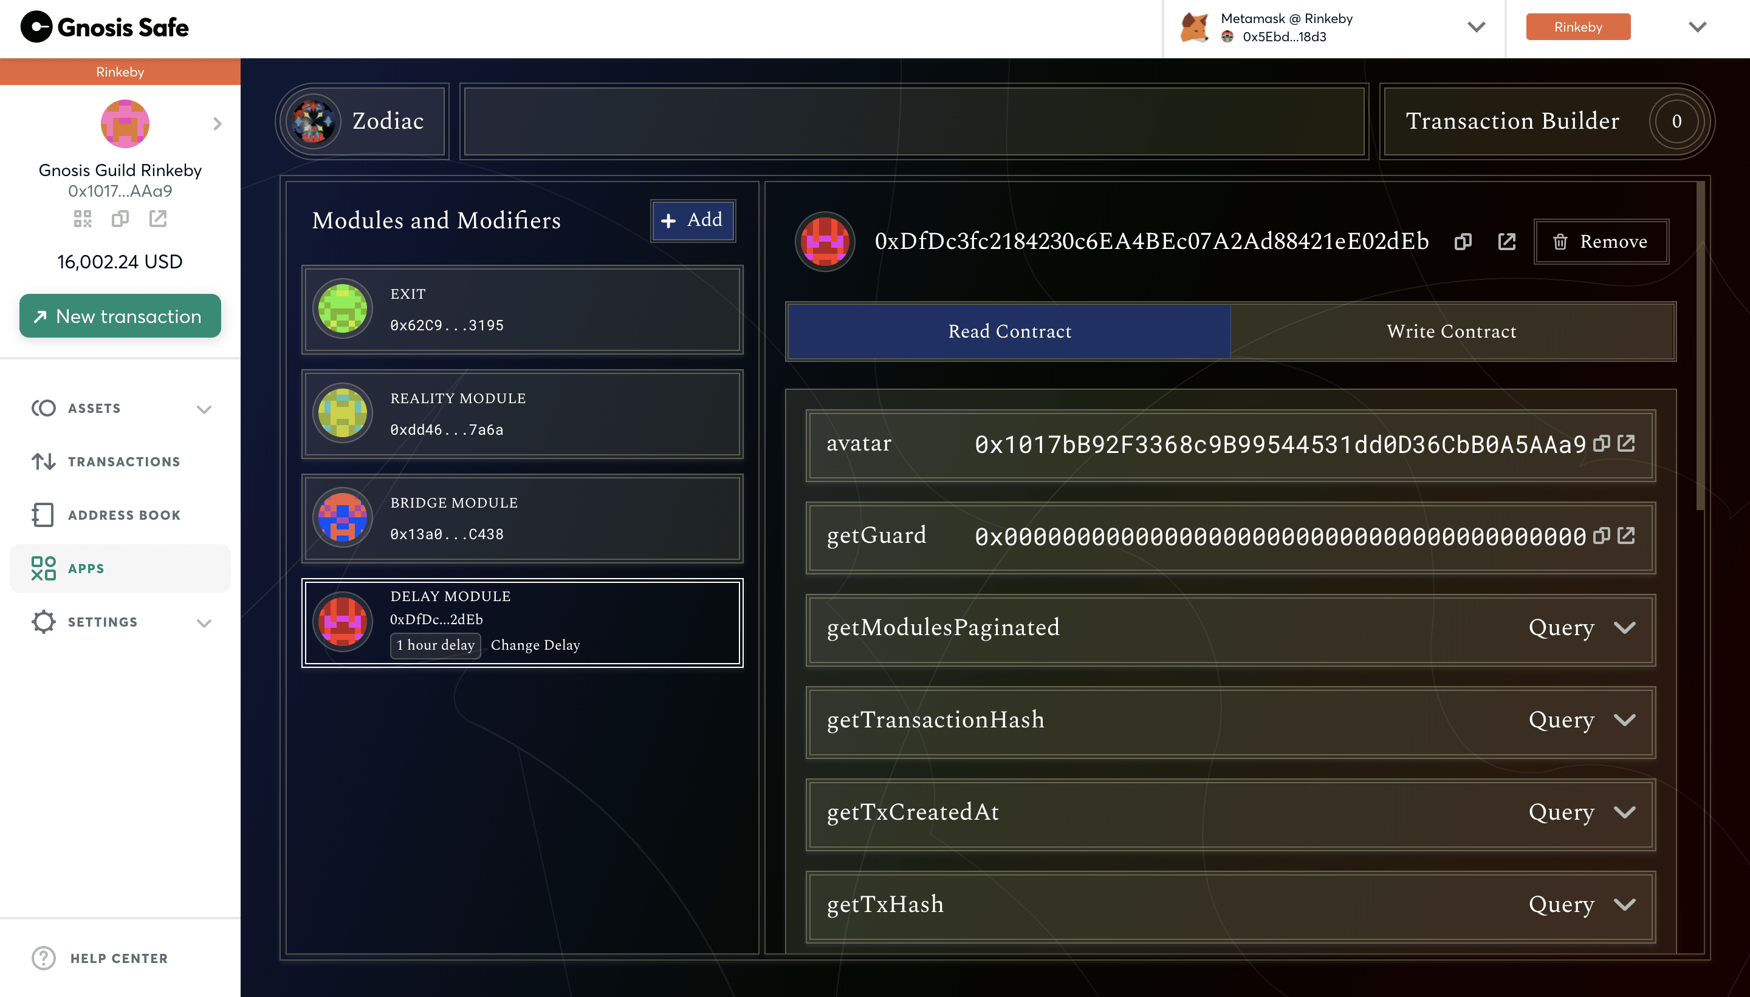Expand ASSETS sidebar section
This screenshot has height=997, width=1750.
pyautogui.click(x=205, y=407)
